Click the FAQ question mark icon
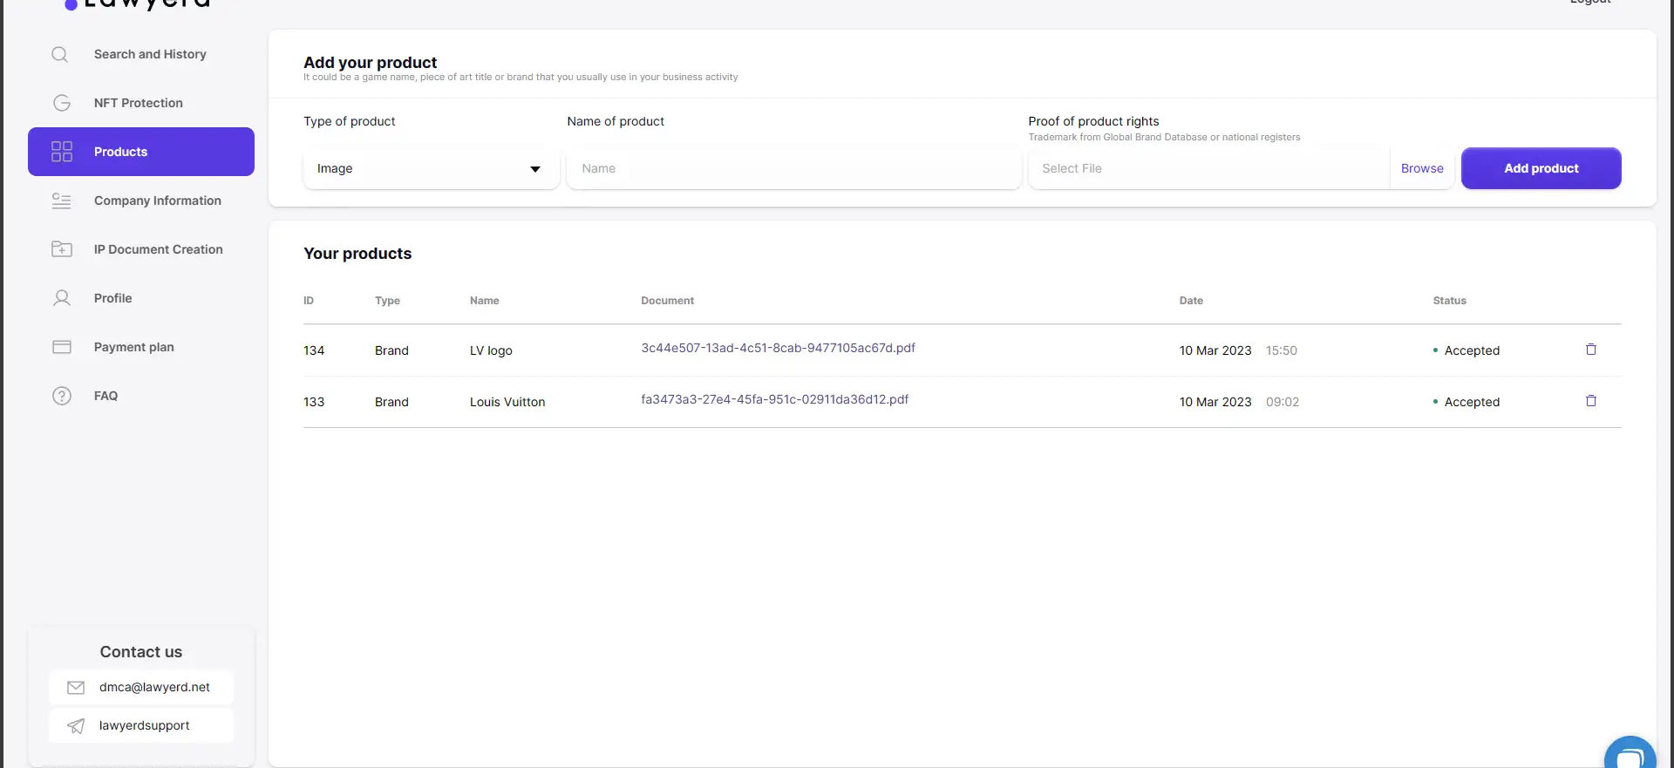The width and height of the screenshot is (1674, 768). [x=62, y=396]
